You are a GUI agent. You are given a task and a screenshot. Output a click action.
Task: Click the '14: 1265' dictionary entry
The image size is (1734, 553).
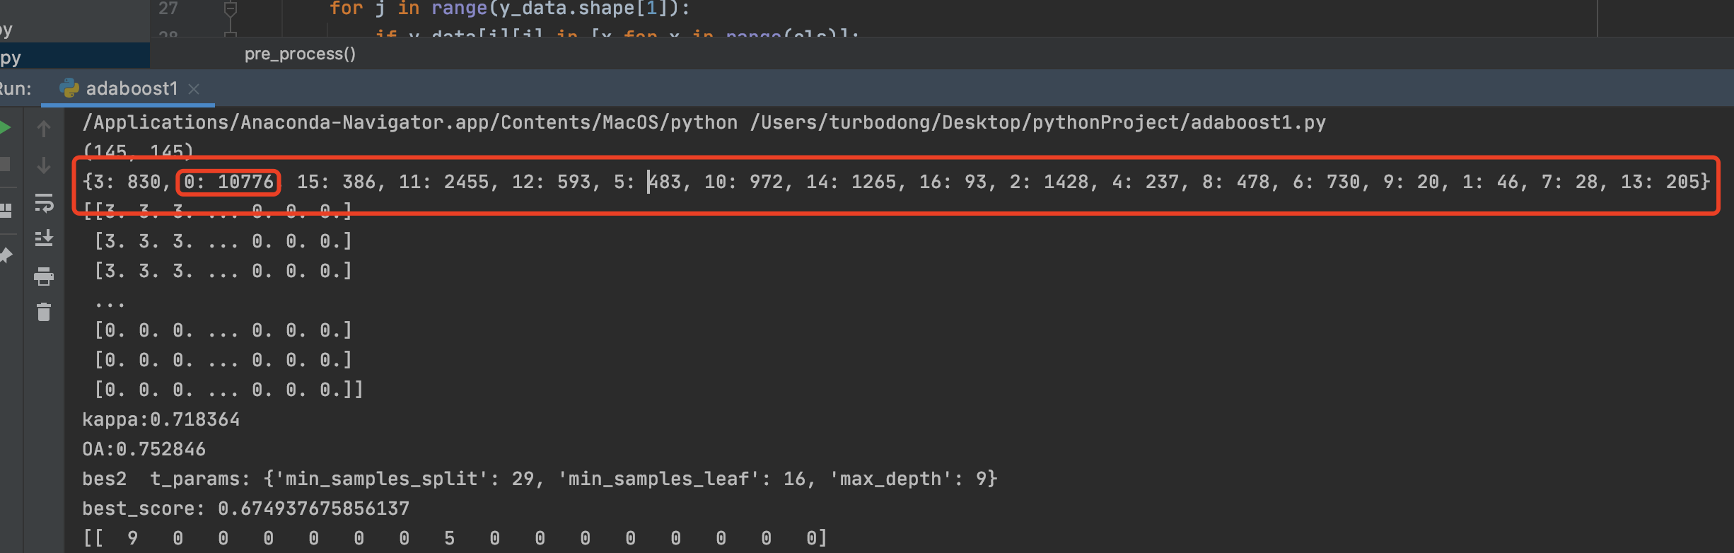851,182
